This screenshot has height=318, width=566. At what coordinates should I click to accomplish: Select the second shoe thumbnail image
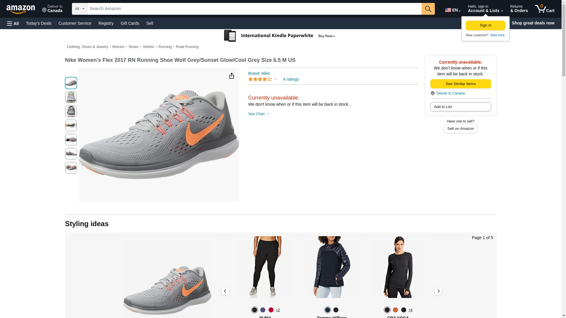coord(71,97)
